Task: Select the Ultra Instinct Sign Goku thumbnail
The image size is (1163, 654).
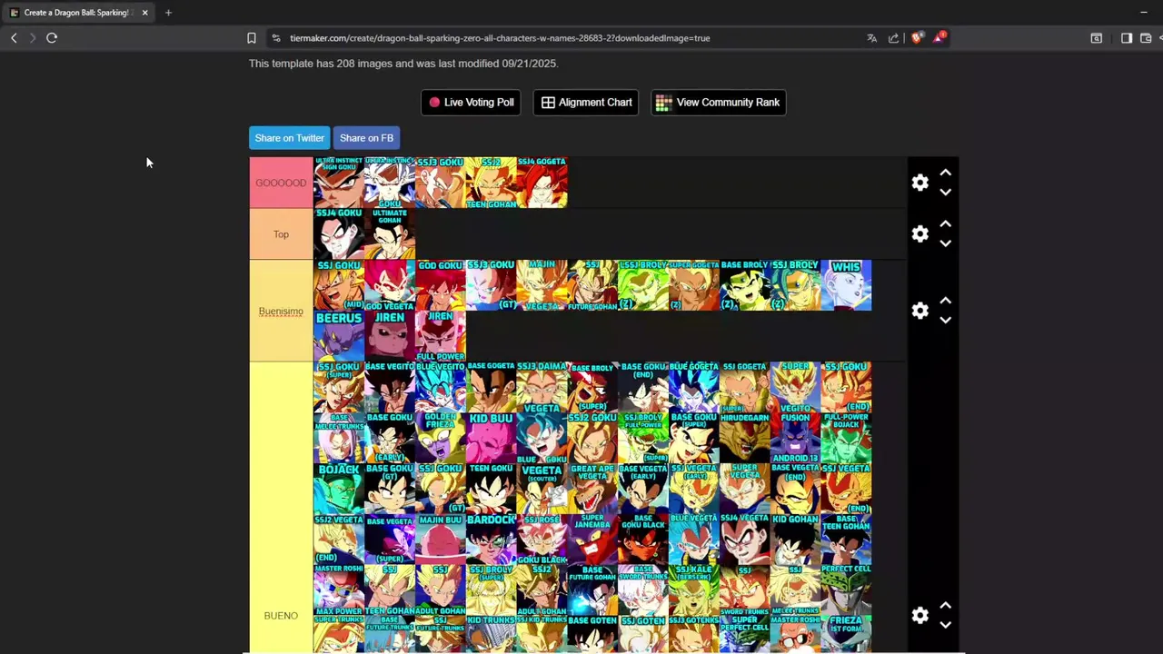Action: click(x=339, y=183)
